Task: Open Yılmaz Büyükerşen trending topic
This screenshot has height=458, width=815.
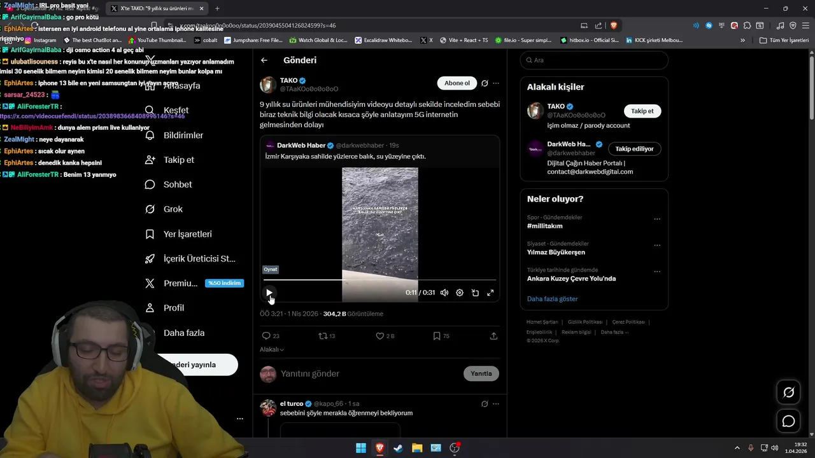Action: tap(556, 252)
